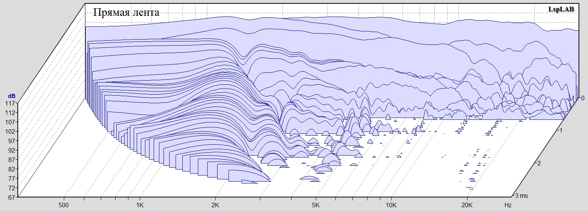The image size is (588, 211).
Task: Click the 102 dB axis value
Action: click(11, 131)
